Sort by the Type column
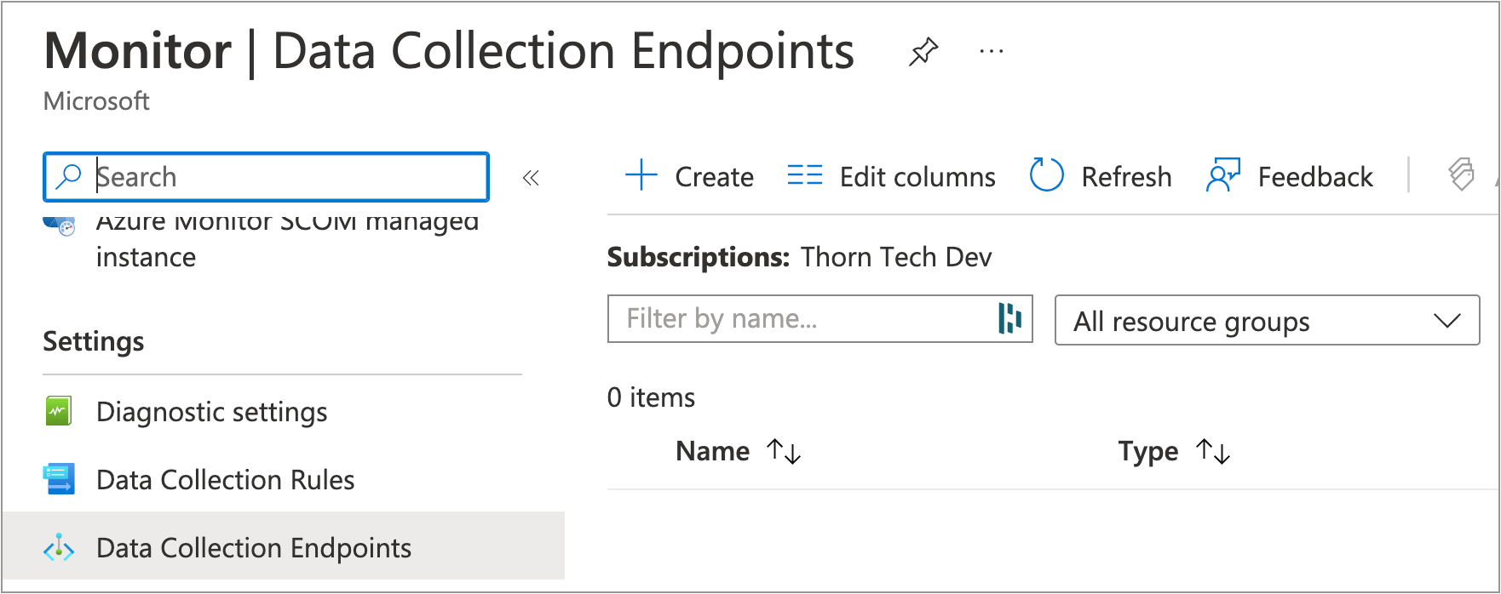The width and height of the screenshot is (1501, 594). [1147, 452]
